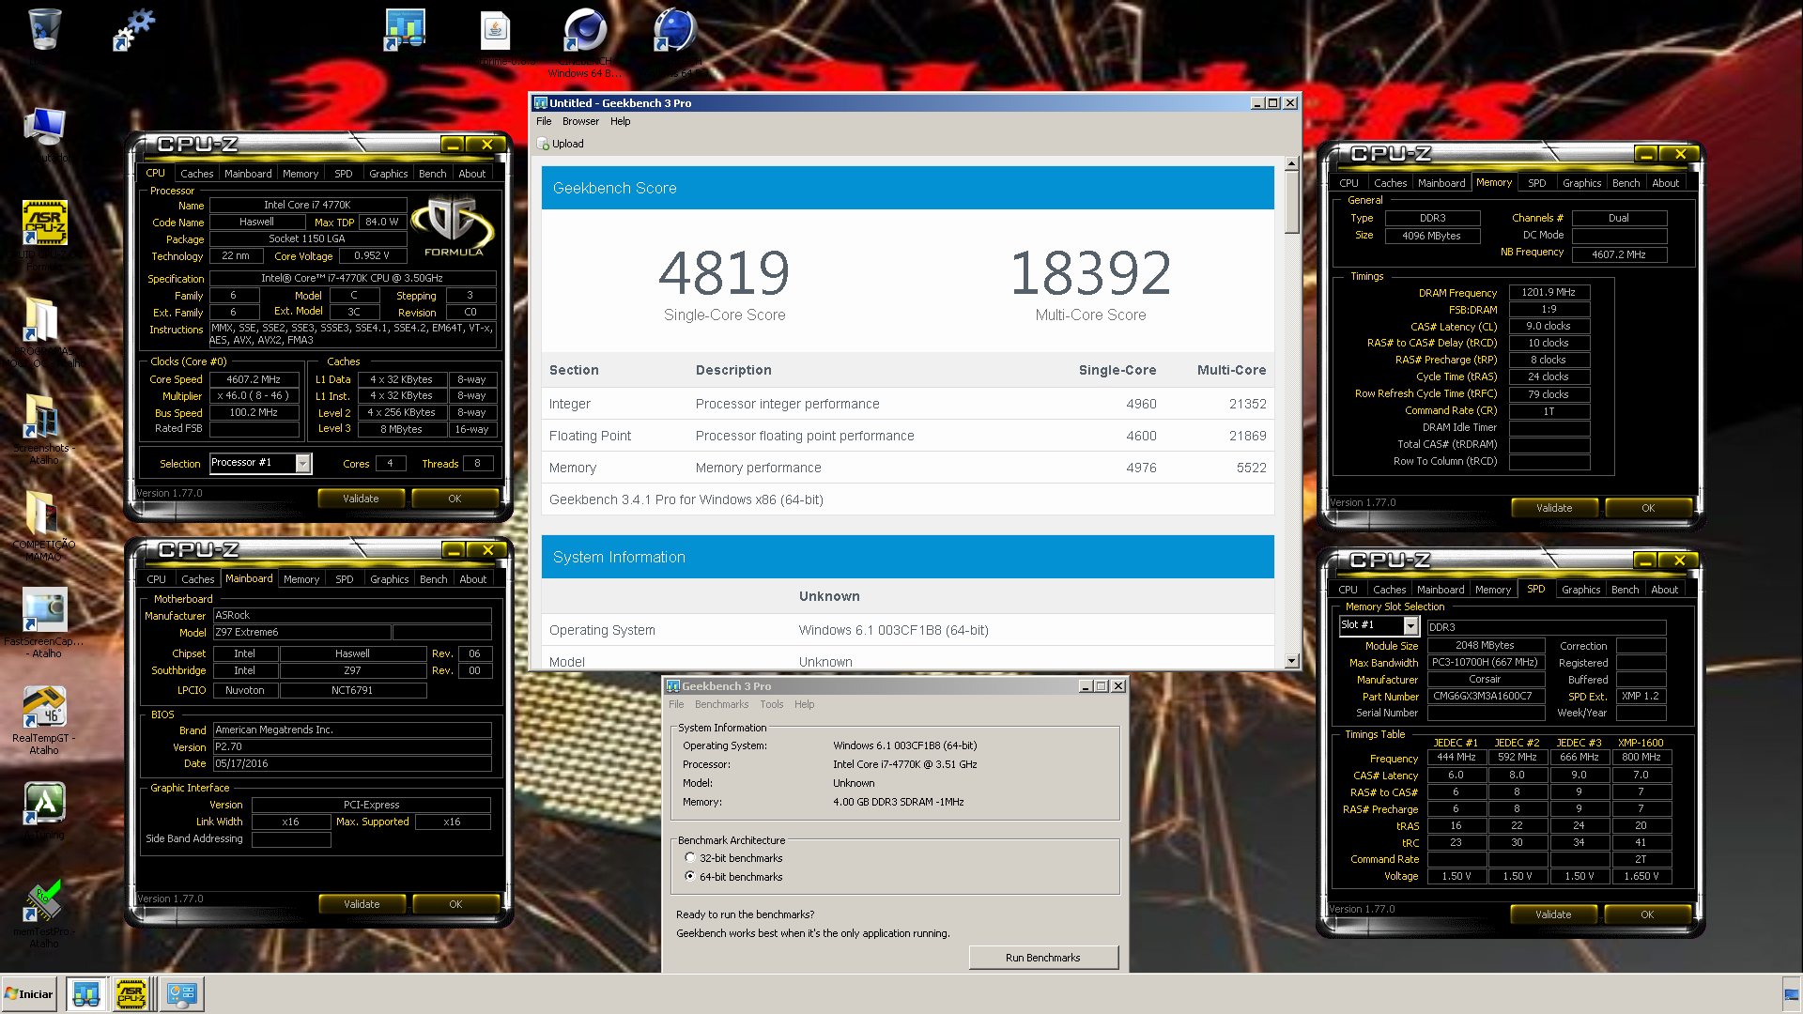Select 32-bit benchmarks radio button
The height and width of the screenshot is (1014, 1803).
pyautogui.click(x=690, y=857)
